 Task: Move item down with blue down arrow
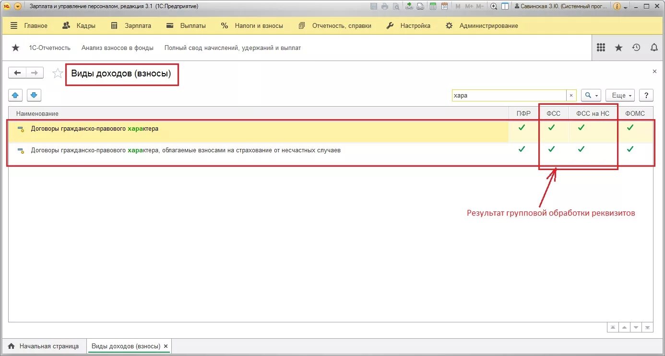pos(34,96)
